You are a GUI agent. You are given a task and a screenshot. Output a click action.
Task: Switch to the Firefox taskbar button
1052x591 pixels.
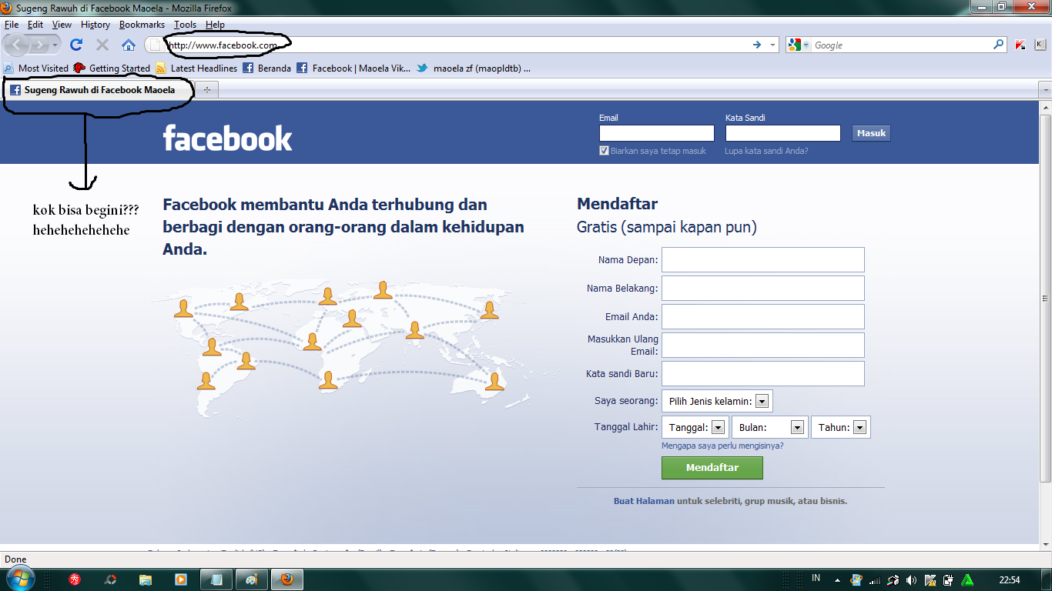286,579
